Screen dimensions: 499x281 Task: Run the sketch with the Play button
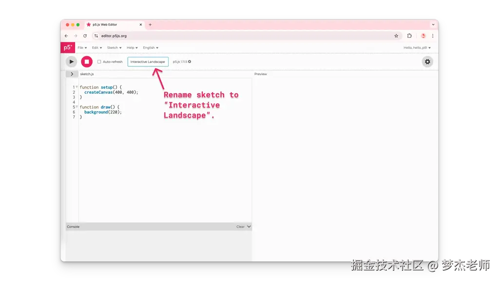click(71, 61)
